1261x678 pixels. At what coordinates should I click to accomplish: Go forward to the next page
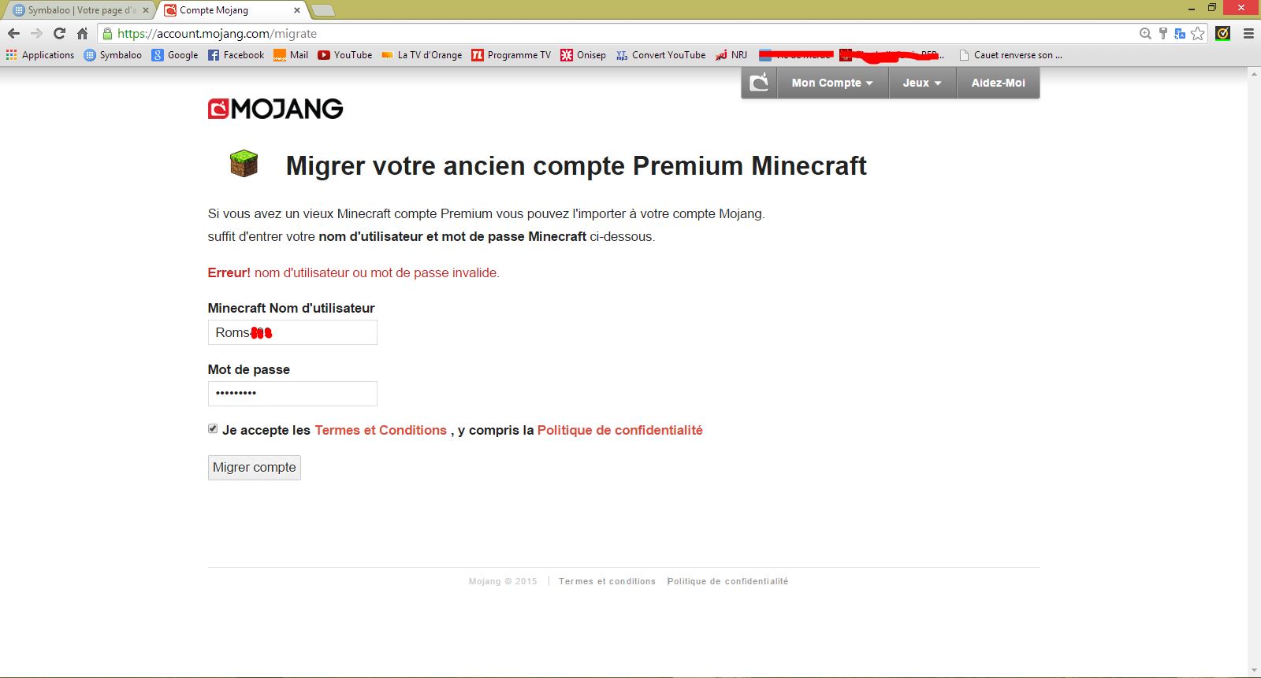tap(36, 33)
